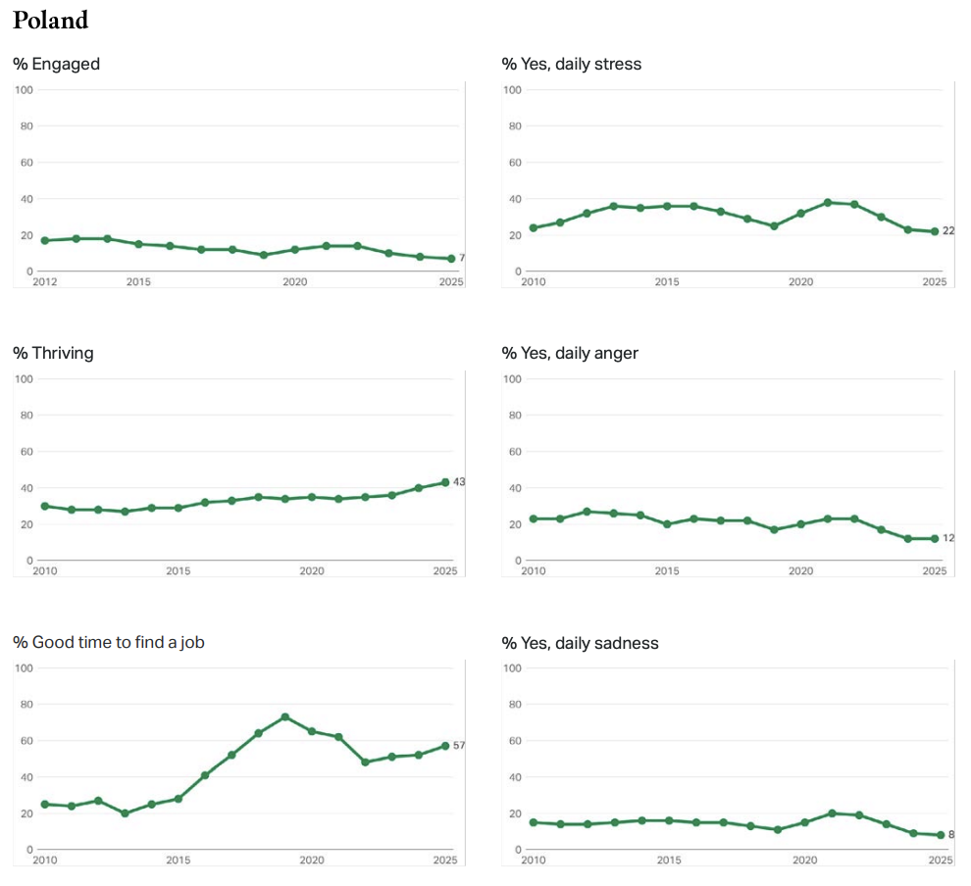Click the 2015 axis label in daily sadness chart

(669, 861)
